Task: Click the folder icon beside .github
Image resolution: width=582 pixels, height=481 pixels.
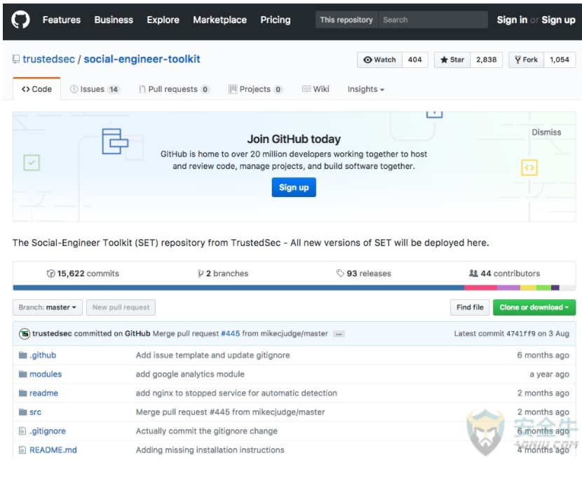Action: coord(22,355)
